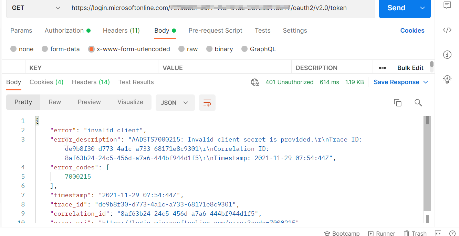This screenshot has width=459, height=236.
Task: Expand the Send button arrow options
Action: [423, 8]
